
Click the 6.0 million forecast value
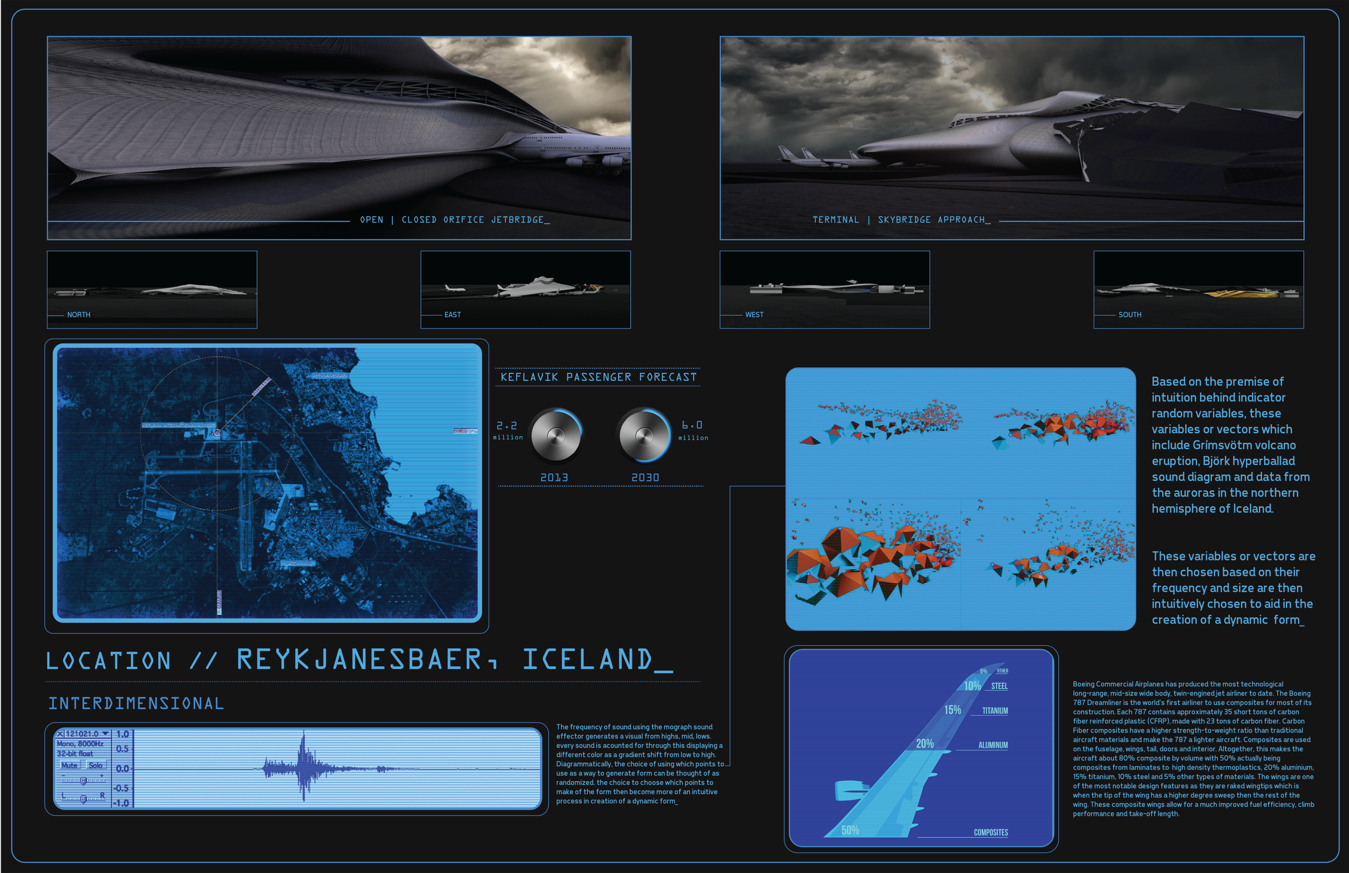(x=693, y=430)
